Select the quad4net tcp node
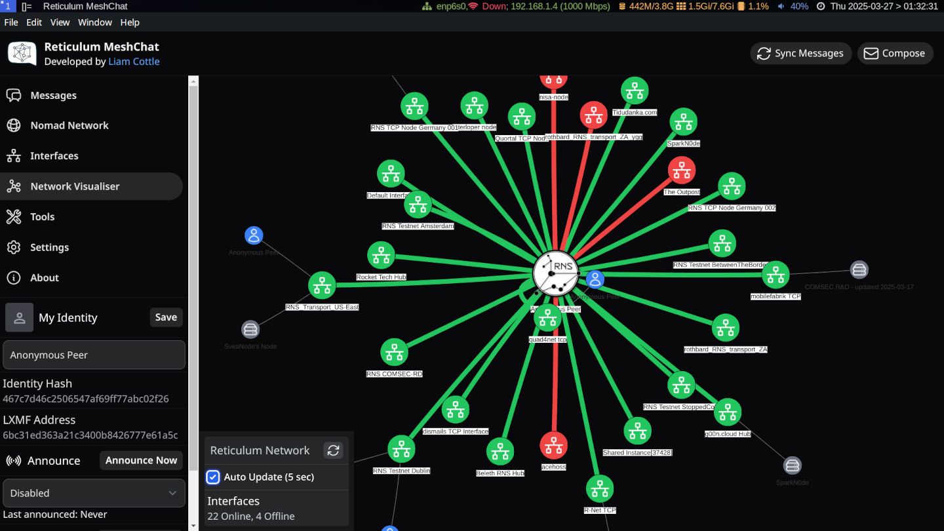Image resolution: width=944 pixels, height=531 pixels. pyautogui.click(x=547, y=318)
